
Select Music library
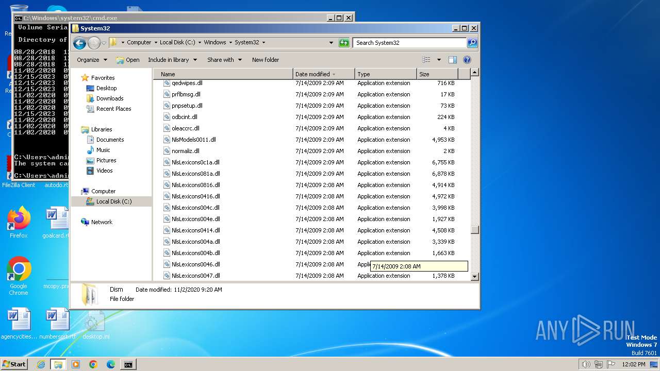103,150
